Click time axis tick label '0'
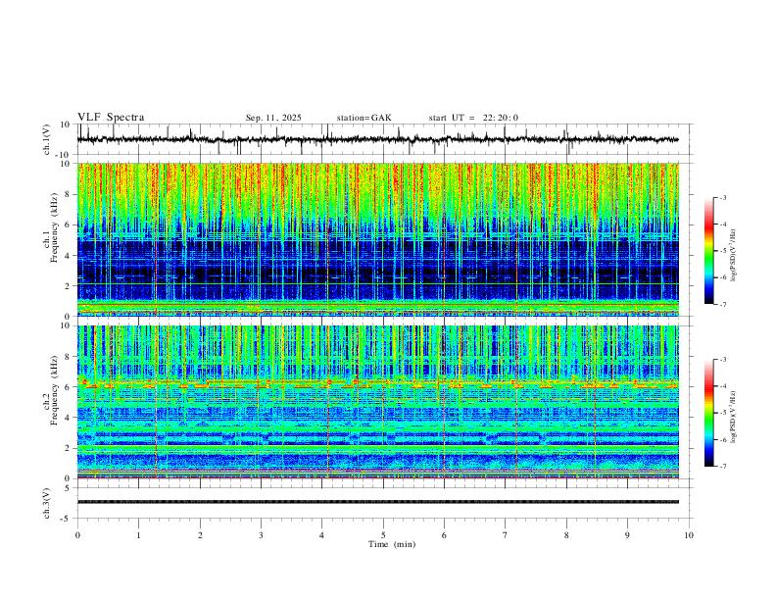 click(77, 535)
